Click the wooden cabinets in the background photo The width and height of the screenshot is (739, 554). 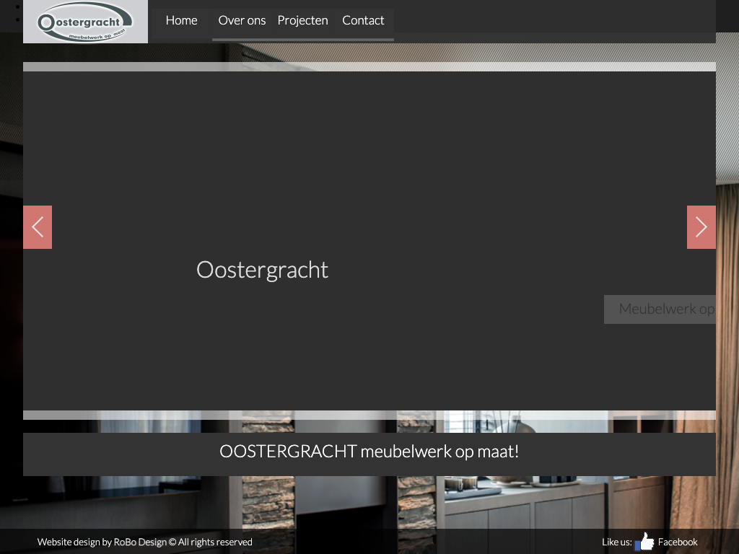[534, 512]
